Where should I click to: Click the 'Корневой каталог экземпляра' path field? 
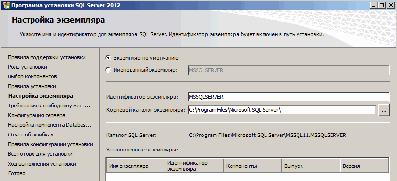282,110
